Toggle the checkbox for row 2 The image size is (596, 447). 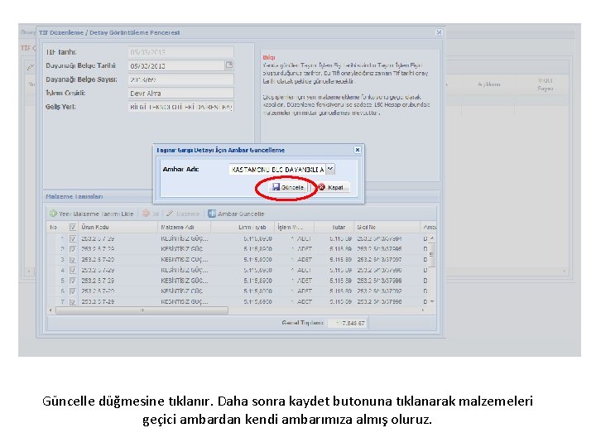tap(73, 249)
